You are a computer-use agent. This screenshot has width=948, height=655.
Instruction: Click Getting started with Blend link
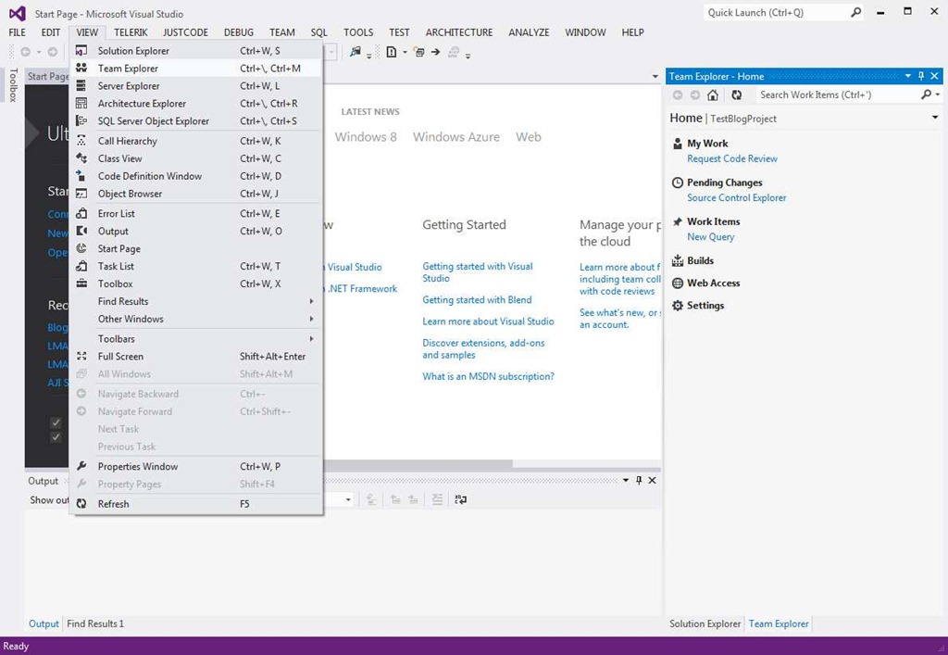coord(477,300)
